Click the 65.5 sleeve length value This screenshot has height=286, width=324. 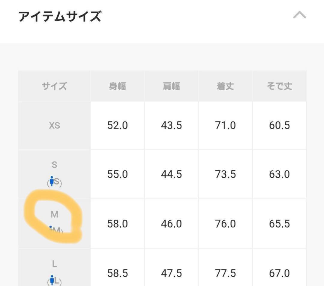tap(279, 224)
